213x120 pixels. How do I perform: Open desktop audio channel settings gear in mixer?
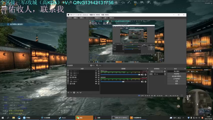[145, 82]
